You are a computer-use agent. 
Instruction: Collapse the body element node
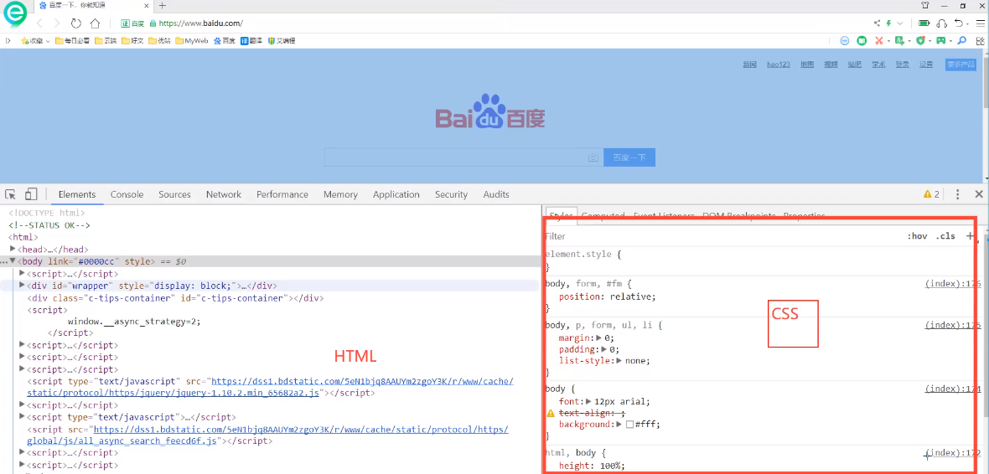point(13,261)
